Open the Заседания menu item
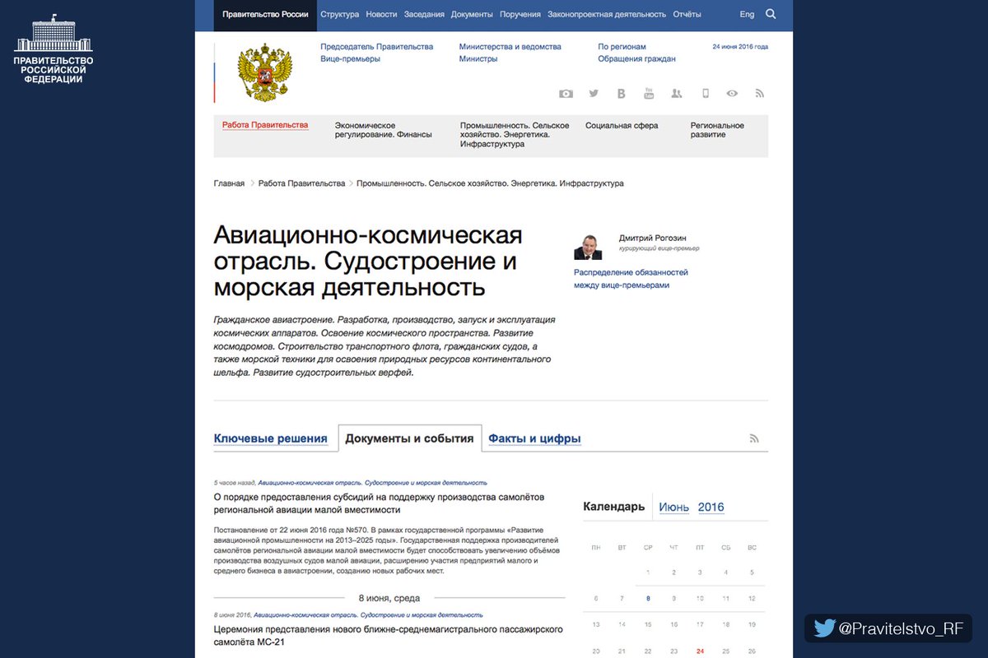The height and width of the screenshot is (658, 988). tap(424, 15)
